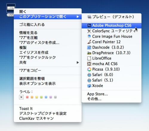Open with Picasa (3.9.10)
The width and height of the screenshot is (149, 131).
tap(111, 69)
